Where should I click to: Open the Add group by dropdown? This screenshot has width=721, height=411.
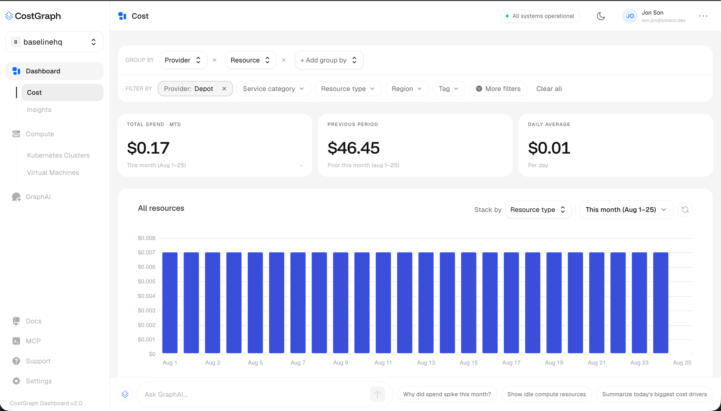click(x=329, y=60)
